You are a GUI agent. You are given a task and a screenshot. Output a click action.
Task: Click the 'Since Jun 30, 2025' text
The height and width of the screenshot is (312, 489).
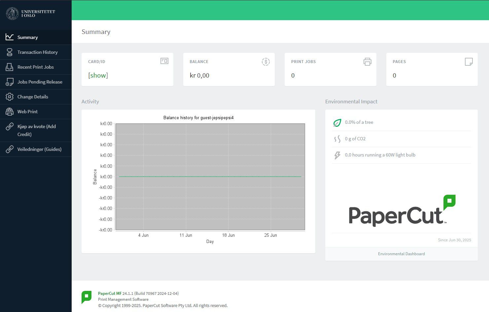click(454, 240)
